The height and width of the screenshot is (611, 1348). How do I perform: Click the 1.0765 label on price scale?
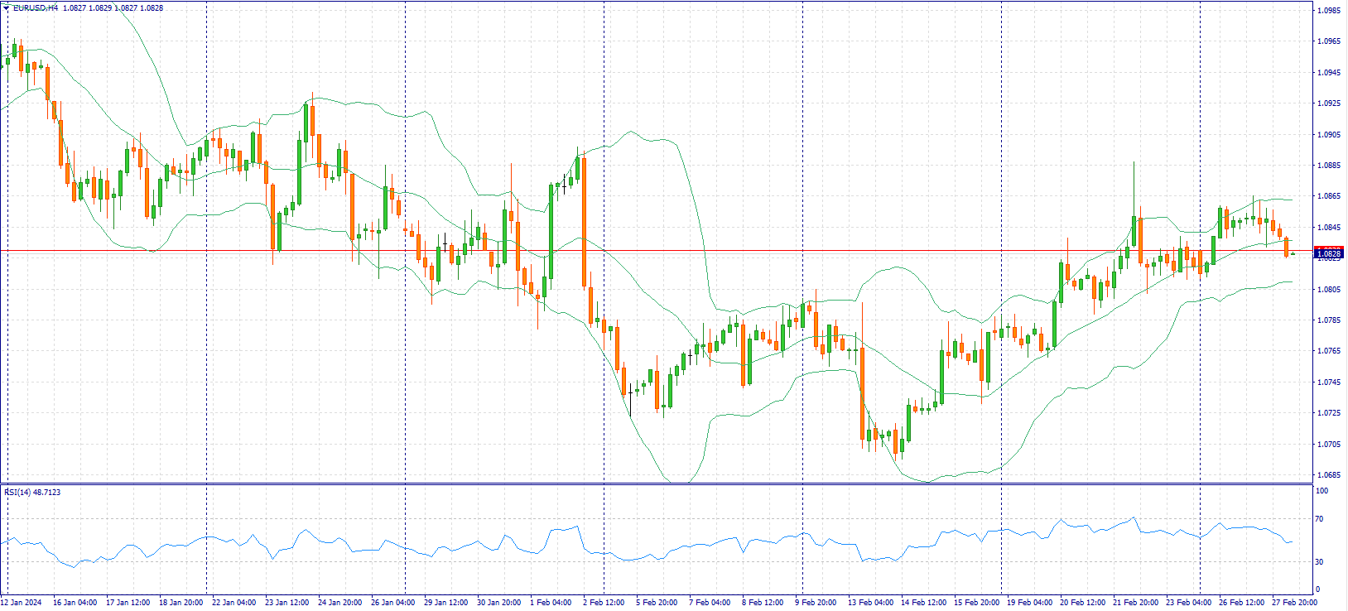click(x=1328, y=351)
